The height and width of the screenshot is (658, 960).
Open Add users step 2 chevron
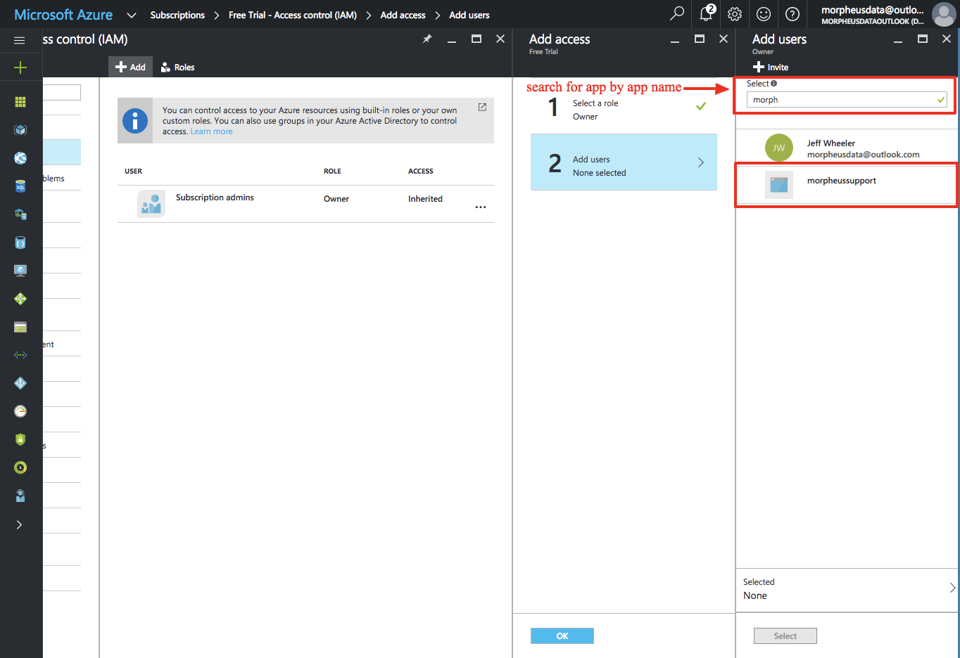701,162
